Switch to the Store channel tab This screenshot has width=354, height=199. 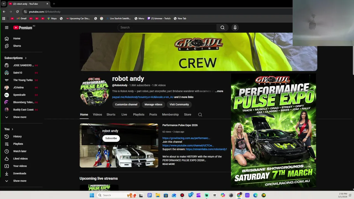188,114
